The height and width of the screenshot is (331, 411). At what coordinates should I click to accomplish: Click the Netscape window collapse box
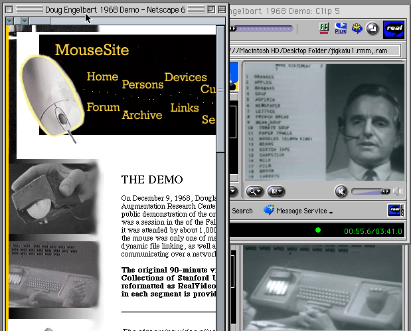click(x=222, y=10)
